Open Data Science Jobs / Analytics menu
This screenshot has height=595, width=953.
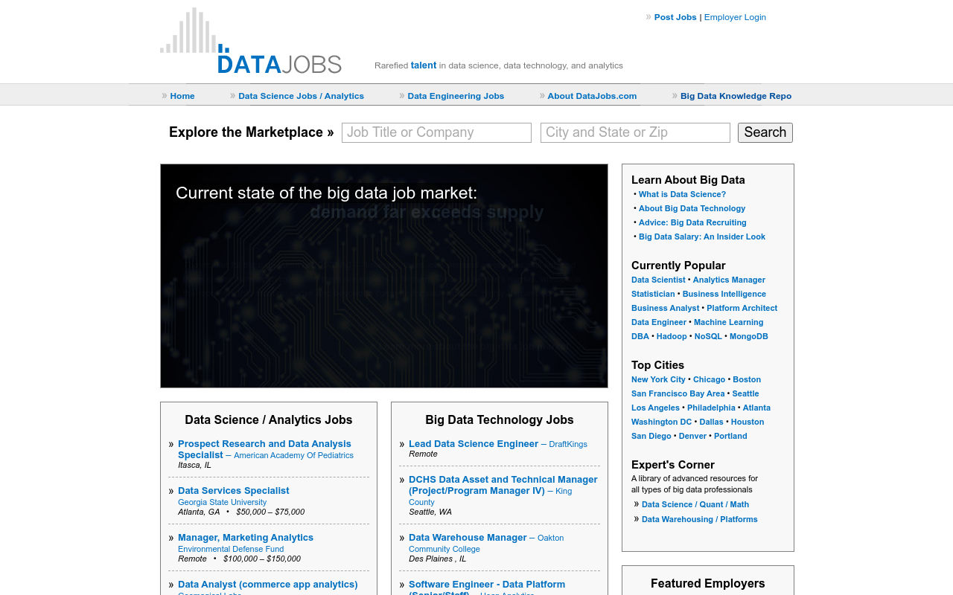301,96
